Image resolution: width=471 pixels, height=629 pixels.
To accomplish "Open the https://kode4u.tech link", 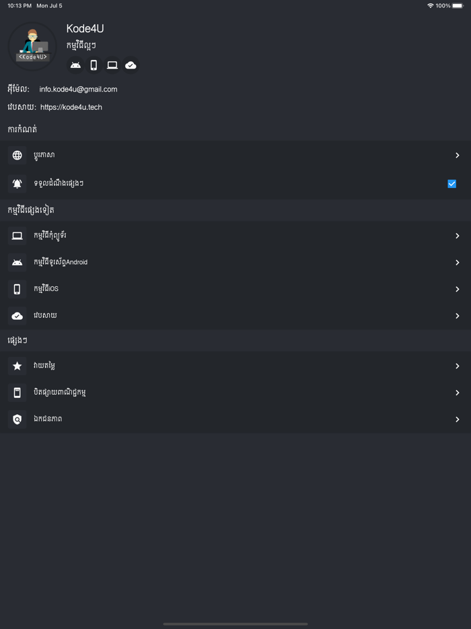I will point(71,107).
